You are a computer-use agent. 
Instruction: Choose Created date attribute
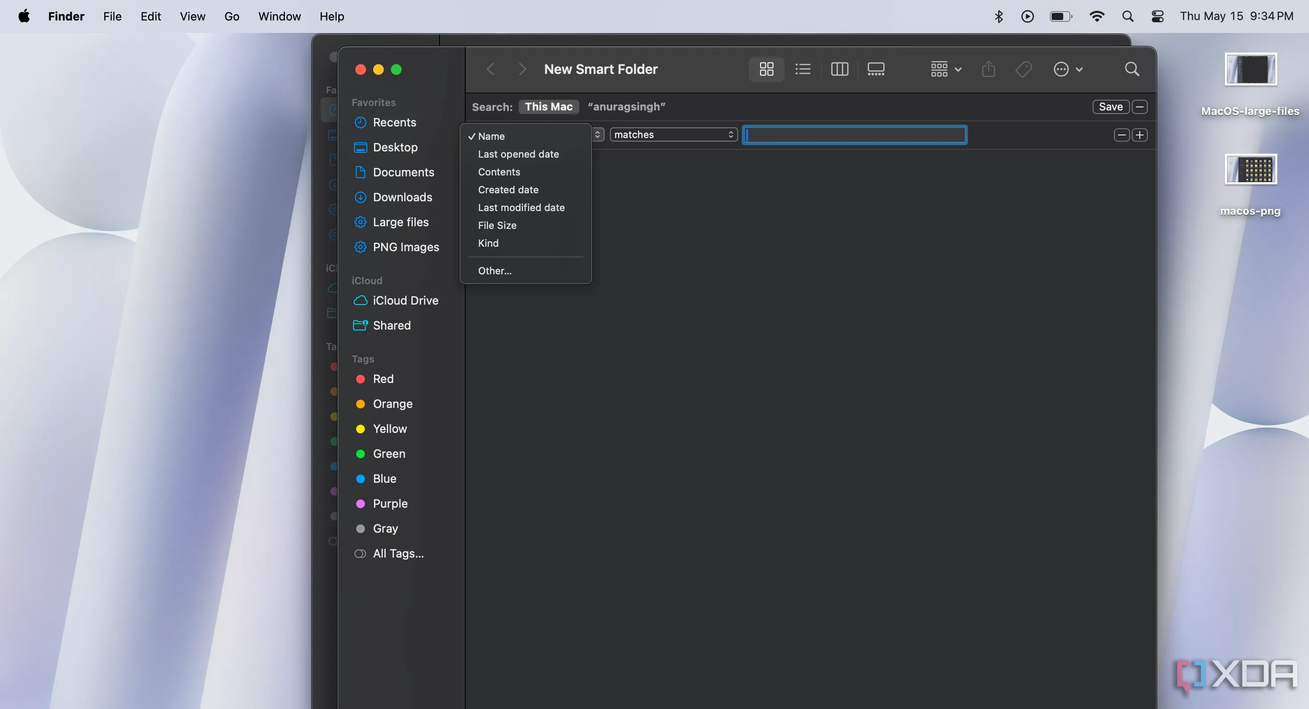tap(525, 190)
